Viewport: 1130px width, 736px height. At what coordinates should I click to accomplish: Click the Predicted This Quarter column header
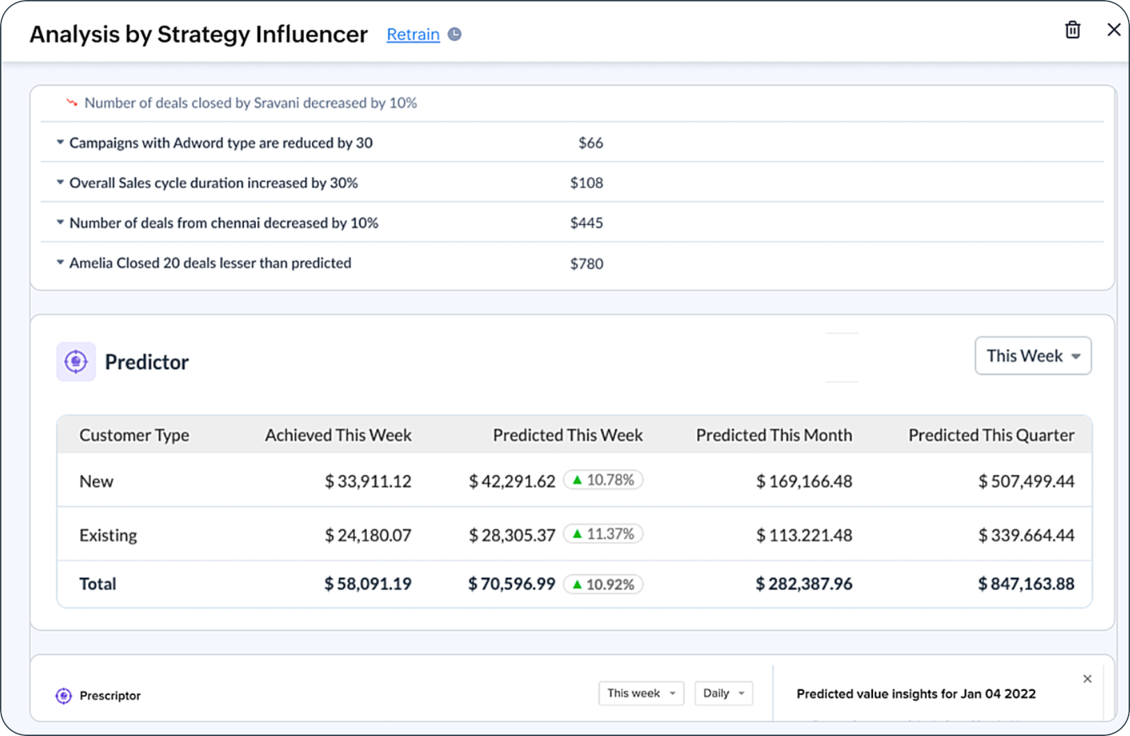click(990, 435)
